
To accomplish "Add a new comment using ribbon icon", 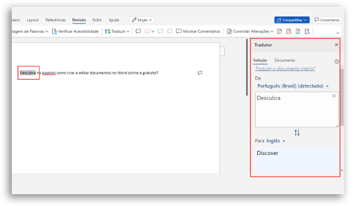I will (x=138, y=31).
